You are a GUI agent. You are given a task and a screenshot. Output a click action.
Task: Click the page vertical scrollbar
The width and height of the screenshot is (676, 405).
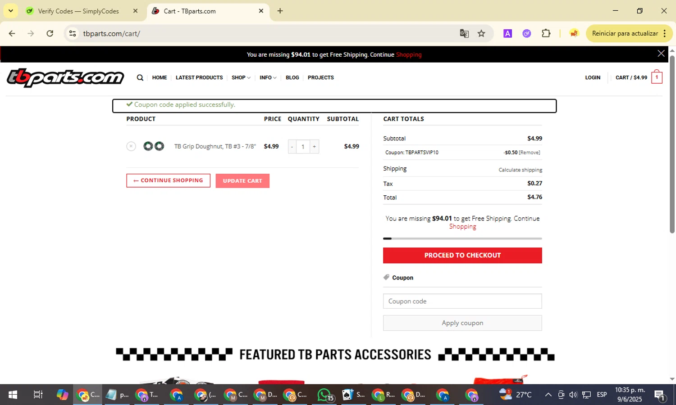tap(672, 144)
